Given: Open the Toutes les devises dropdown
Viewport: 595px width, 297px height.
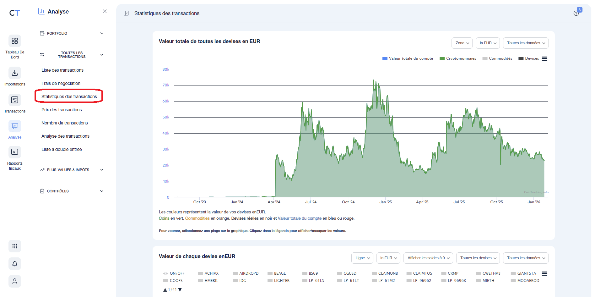Looking at the screenshot, I should tap(478, 258).
